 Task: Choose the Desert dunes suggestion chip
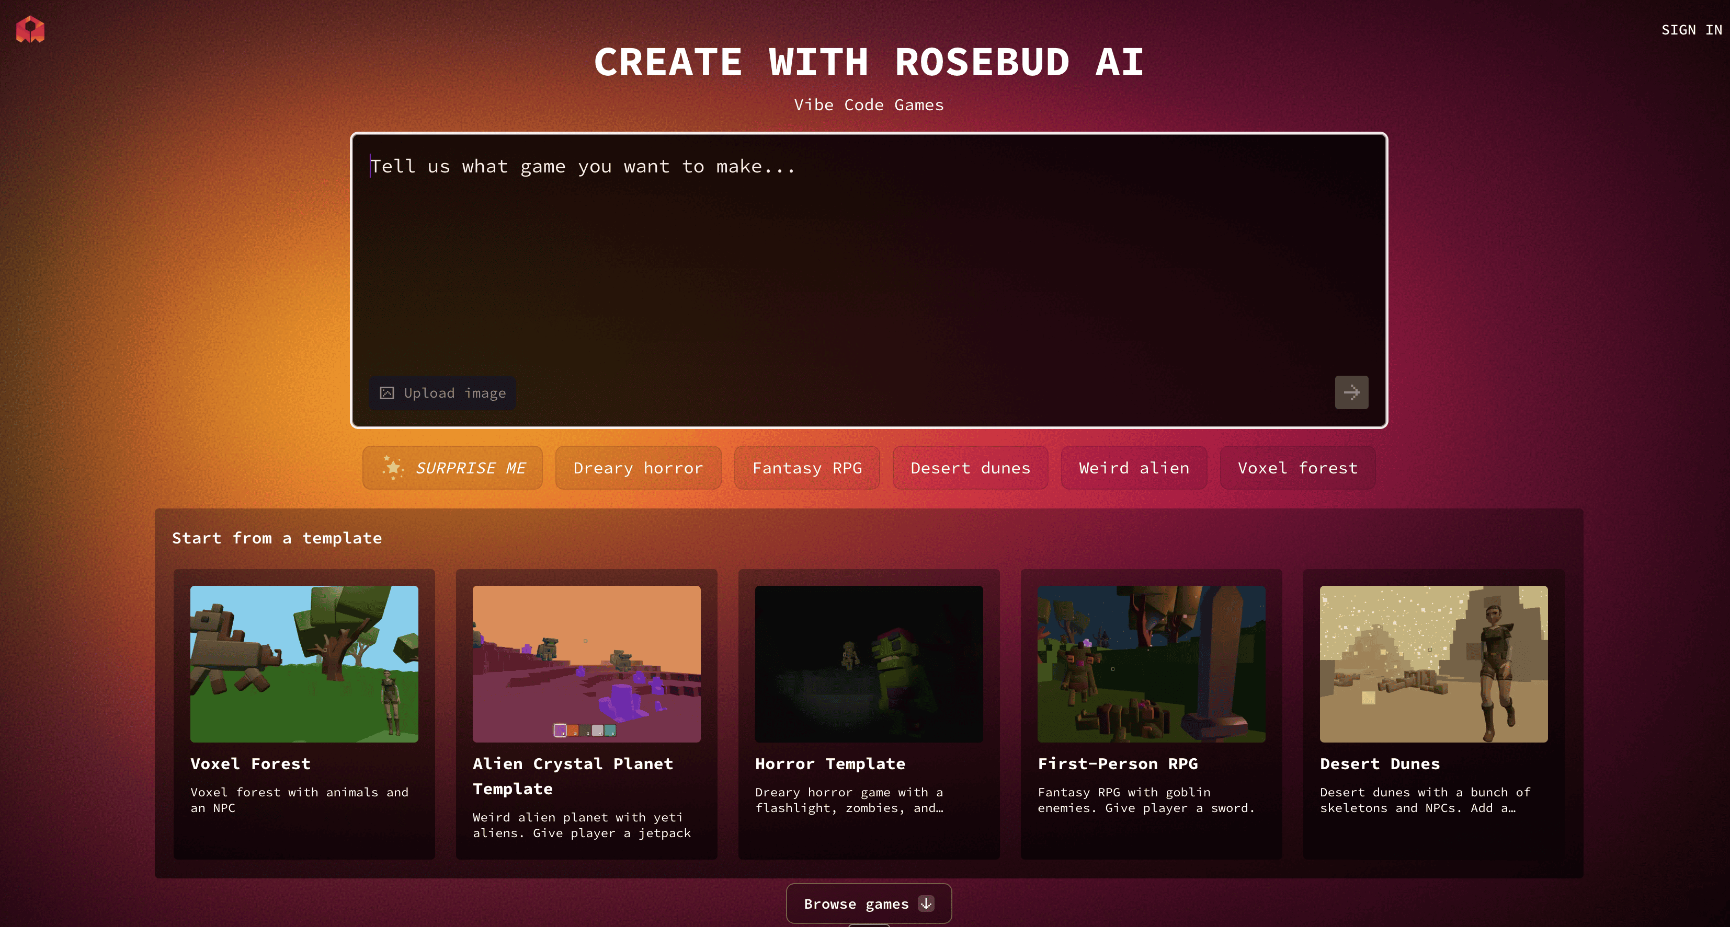click(970, 468)
